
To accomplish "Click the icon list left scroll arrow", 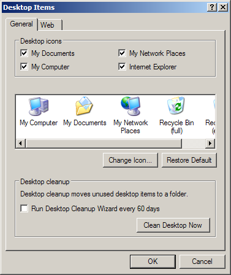I will click(x=21, y=143).
